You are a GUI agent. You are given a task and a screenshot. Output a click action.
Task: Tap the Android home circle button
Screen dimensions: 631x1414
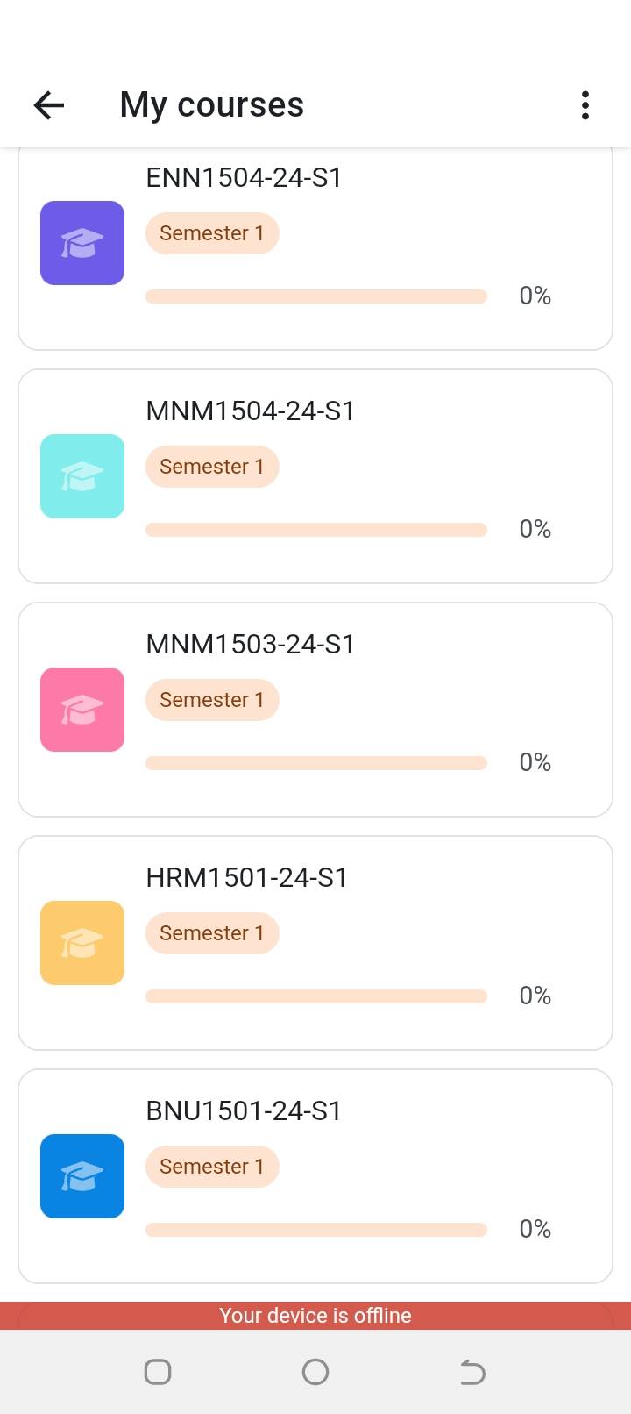point(315,1372)
